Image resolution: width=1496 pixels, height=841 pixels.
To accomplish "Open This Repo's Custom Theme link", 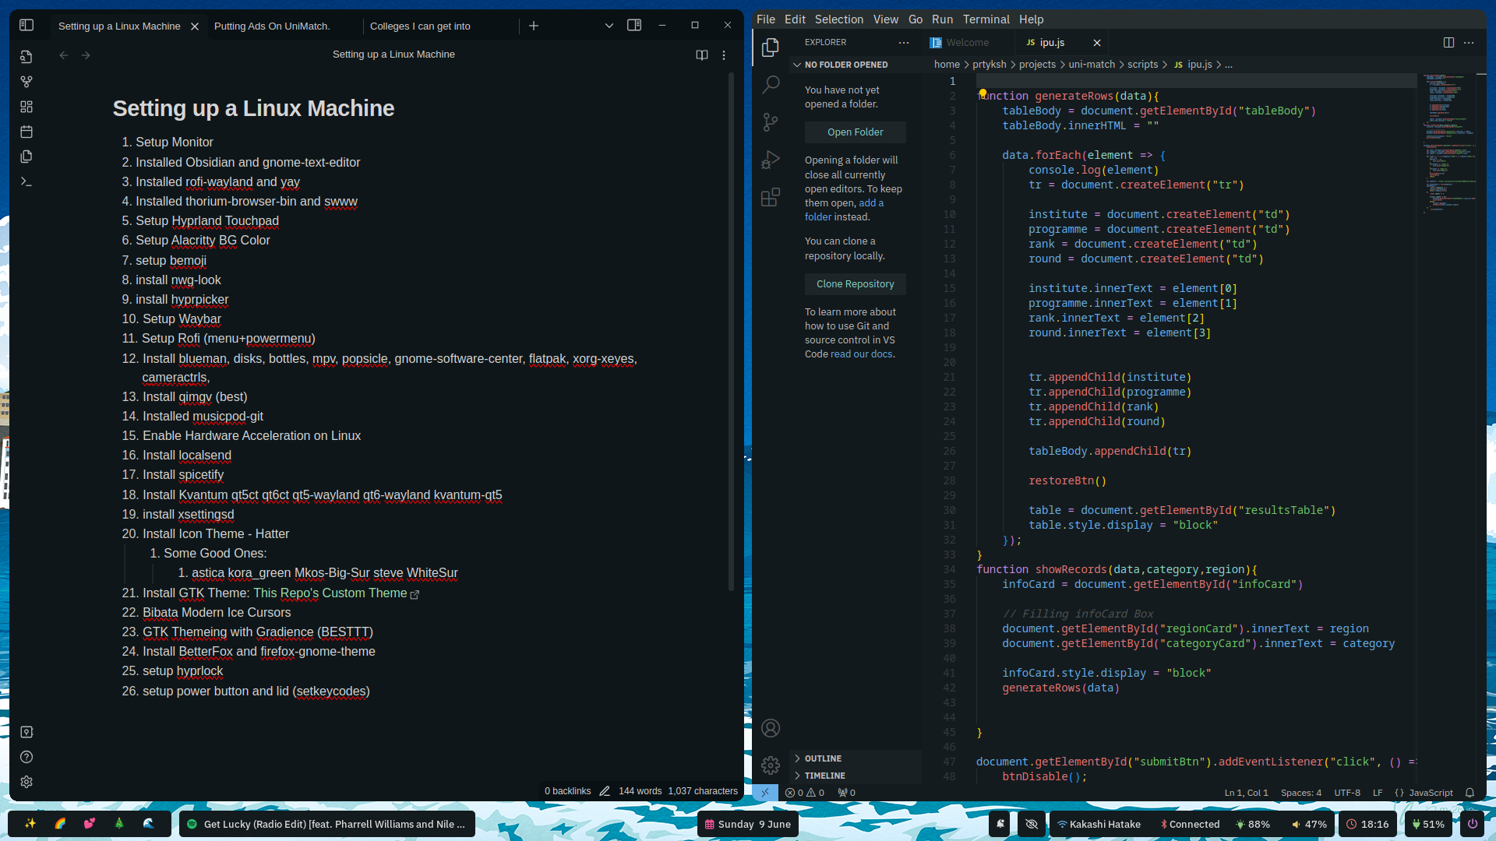I will [x=330, y=593].
